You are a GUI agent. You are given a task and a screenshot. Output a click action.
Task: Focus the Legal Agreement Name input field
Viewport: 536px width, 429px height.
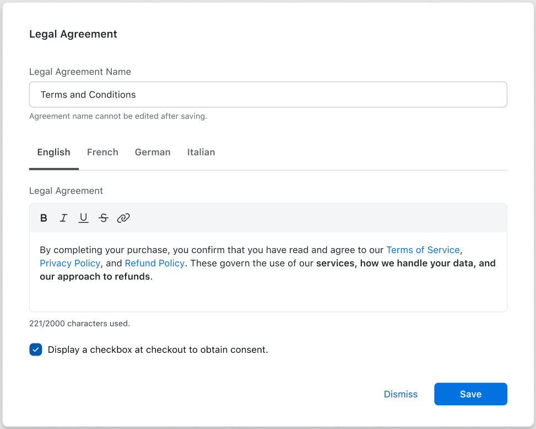(x=268, y=95)
